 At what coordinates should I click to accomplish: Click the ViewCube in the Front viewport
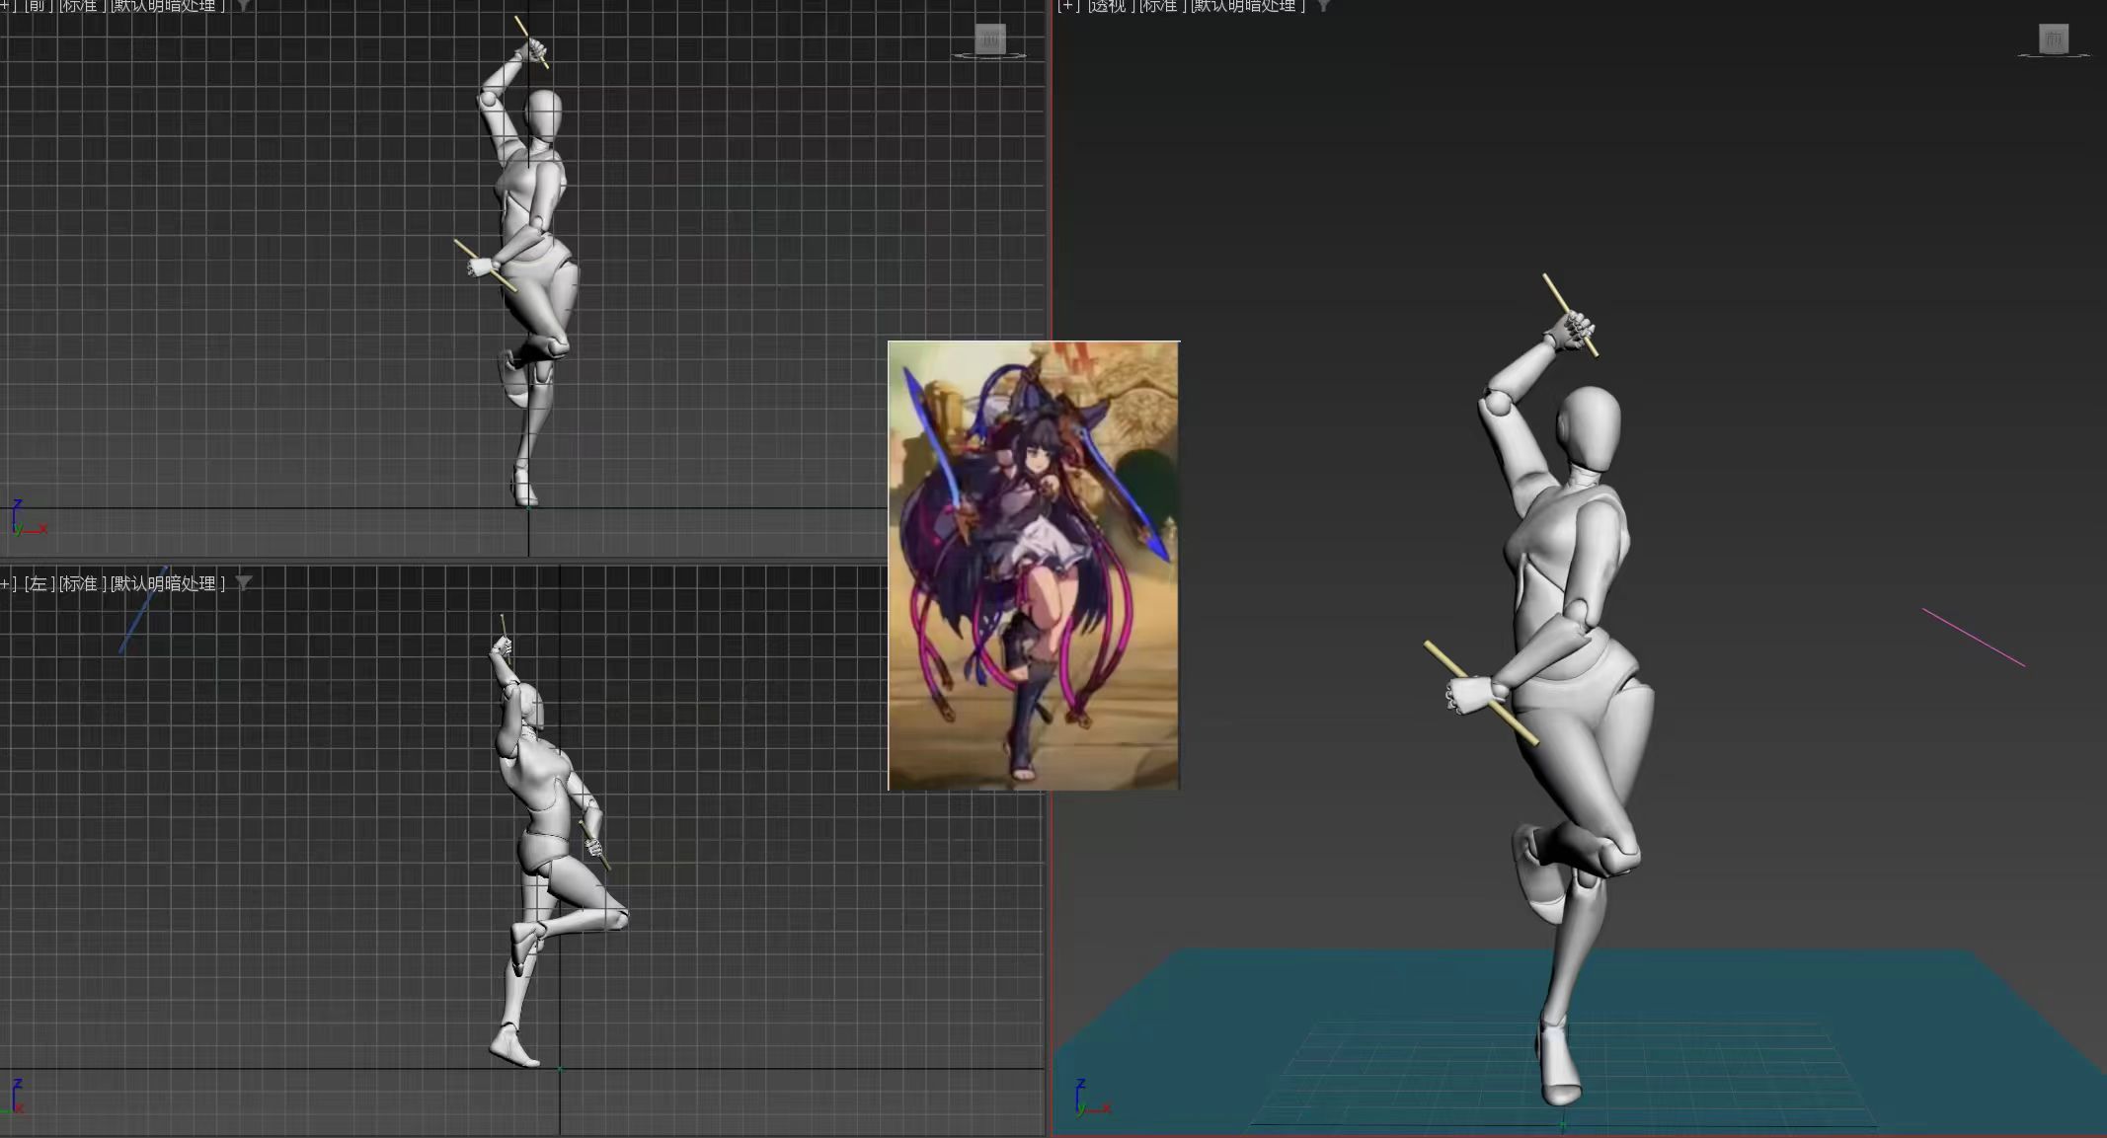coord(989,40)
